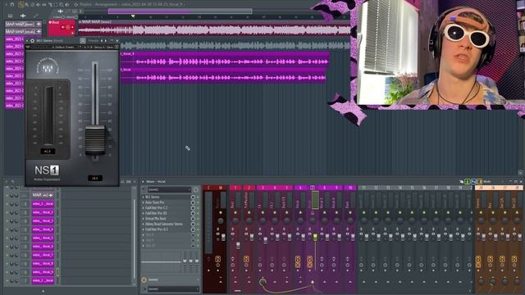Toggle the NS1 Stereo slot enable LED
Viewport: 525px width, 295px height.
click(x=198, y=197)
